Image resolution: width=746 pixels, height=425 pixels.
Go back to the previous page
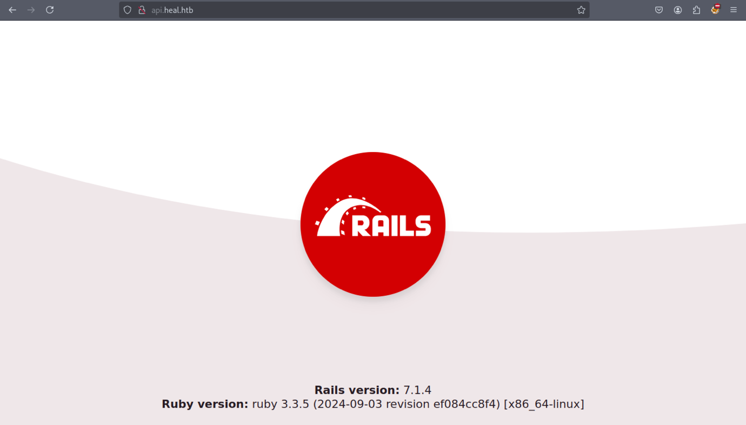12,10
